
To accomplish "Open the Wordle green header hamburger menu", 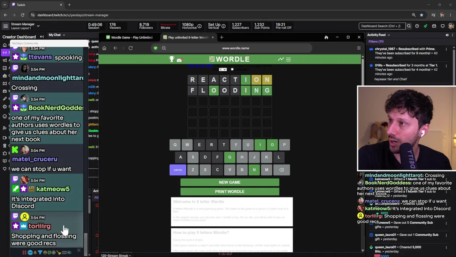I will pyautogui.click(x=288, y=59).
